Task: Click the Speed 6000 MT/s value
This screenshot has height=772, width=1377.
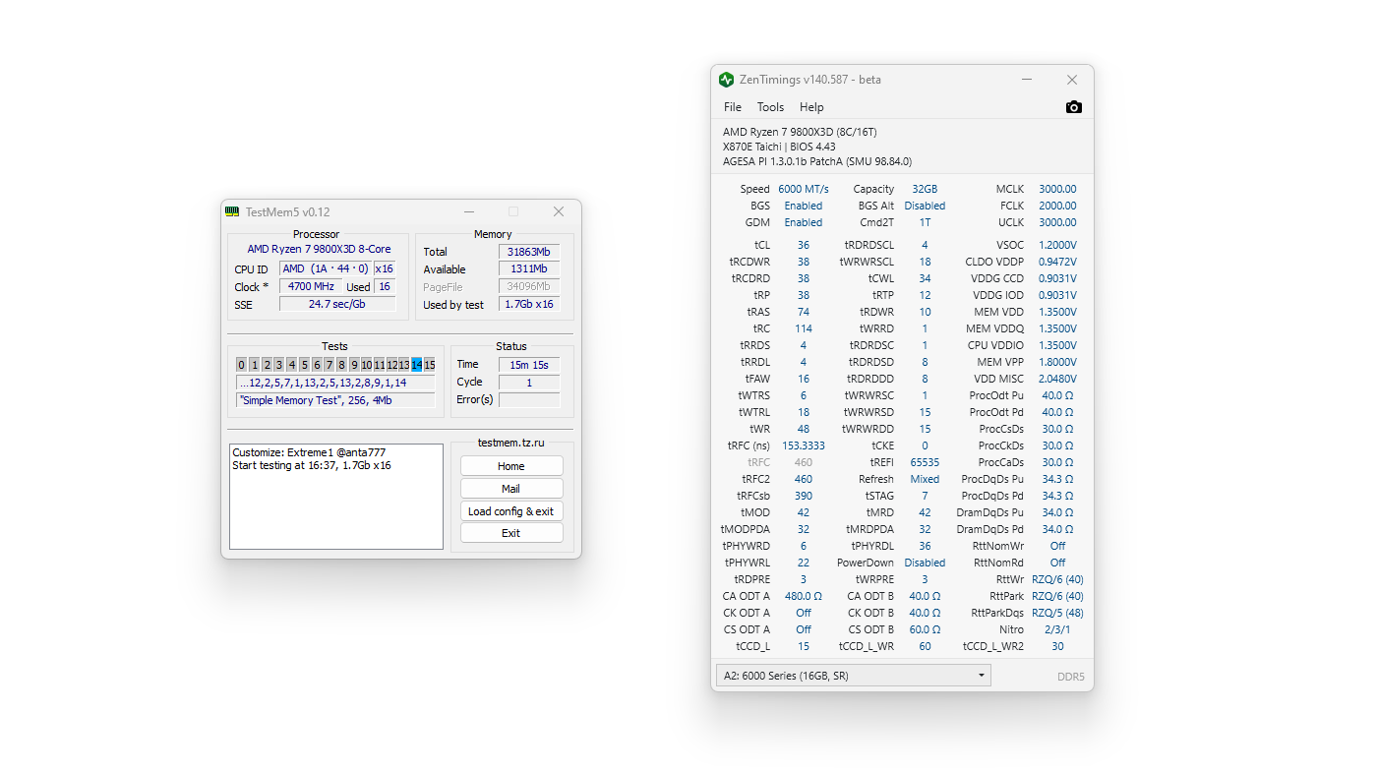Action: pyautogui.click(x=804, y=189)
